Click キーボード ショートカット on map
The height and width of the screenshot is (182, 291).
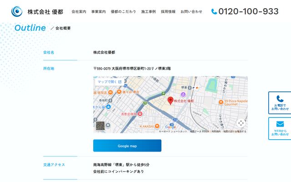(173, 131)
